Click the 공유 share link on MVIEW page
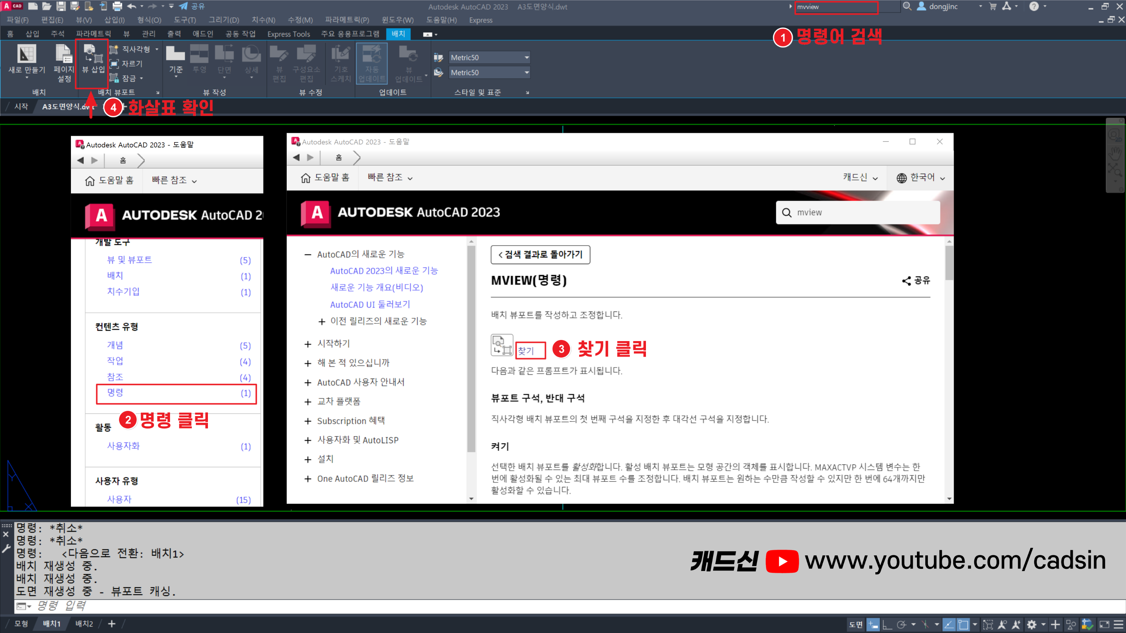 click(916, 280)
